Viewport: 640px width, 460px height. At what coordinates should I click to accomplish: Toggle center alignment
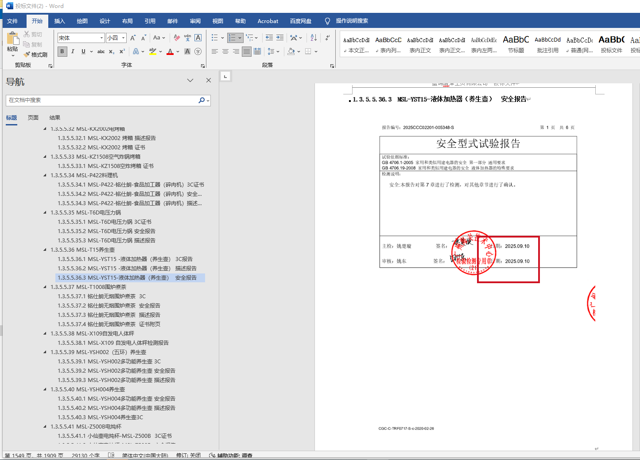coord(225,51)
